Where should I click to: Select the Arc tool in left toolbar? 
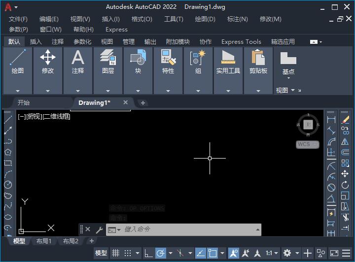(8, 174)
